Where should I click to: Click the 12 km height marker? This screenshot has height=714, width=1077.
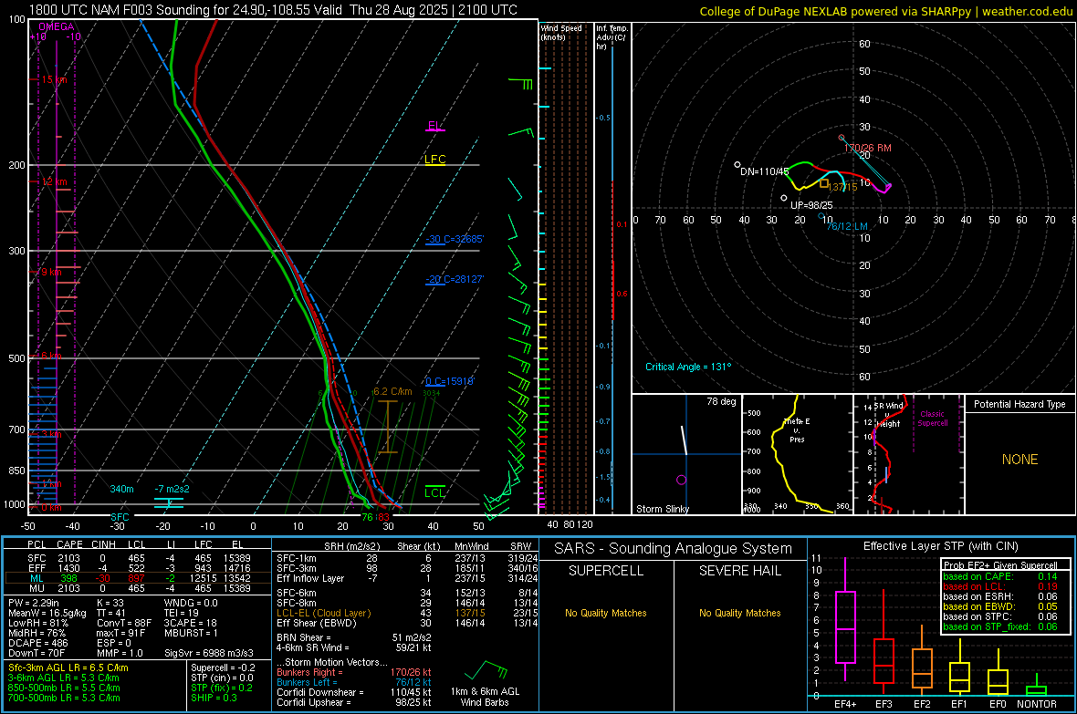click(x=54, y=182)
